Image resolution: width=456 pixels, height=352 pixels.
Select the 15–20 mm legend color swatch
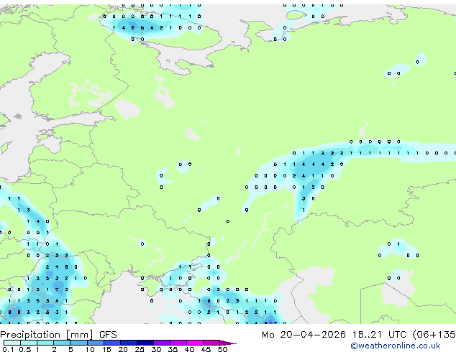[x=112, y=343]
